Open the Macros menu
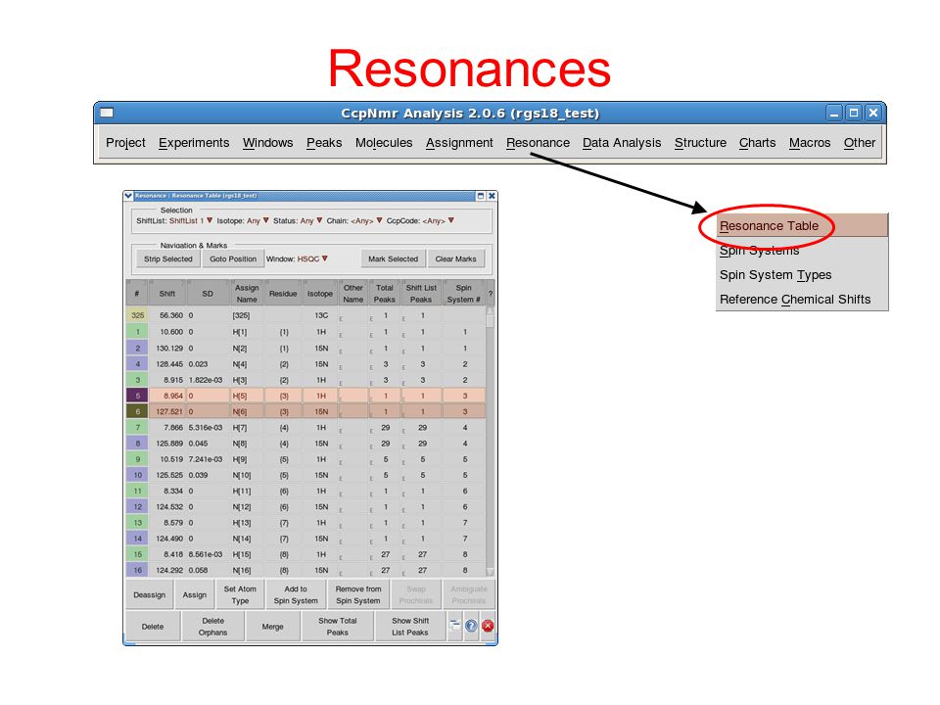 pyautogui.click(x=810, y=143)
